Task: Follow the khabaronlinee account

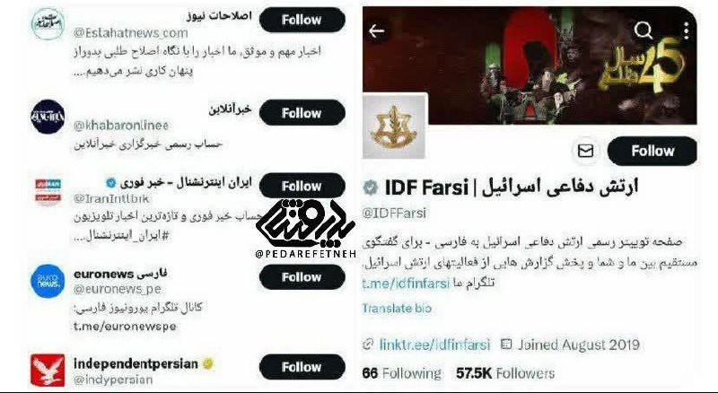Action: (x=302, y=113)
